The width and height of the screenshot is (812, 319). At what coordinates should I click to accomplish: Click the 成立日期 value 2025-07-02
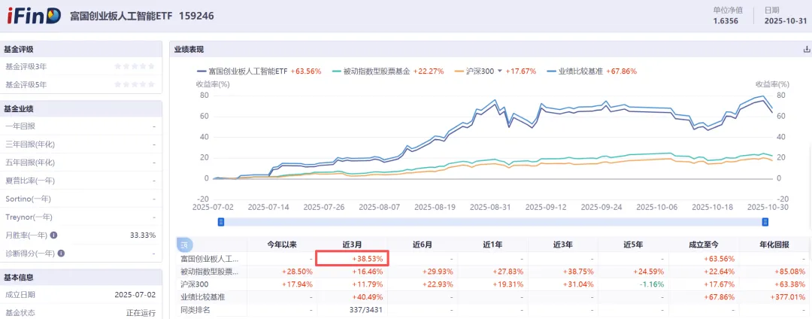[135, 295]
